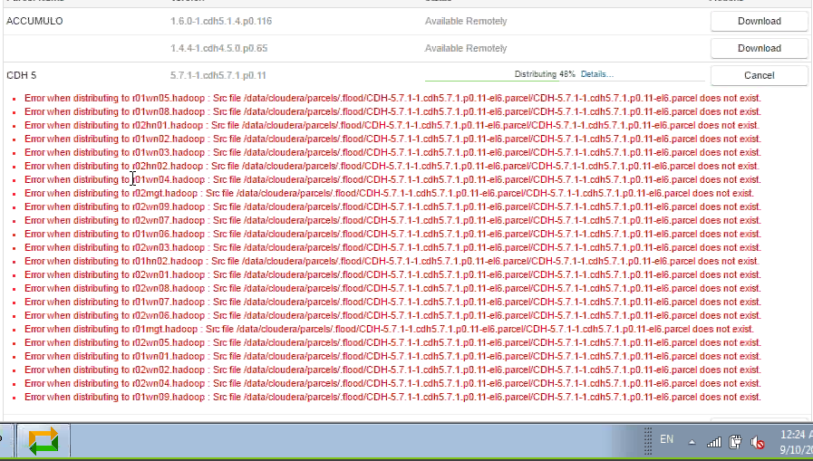Download ACCUMULO 1.6.0-1.cdh5.1.4.p0.116 parcel
813x461 pixels.
(x=759, y=21)
